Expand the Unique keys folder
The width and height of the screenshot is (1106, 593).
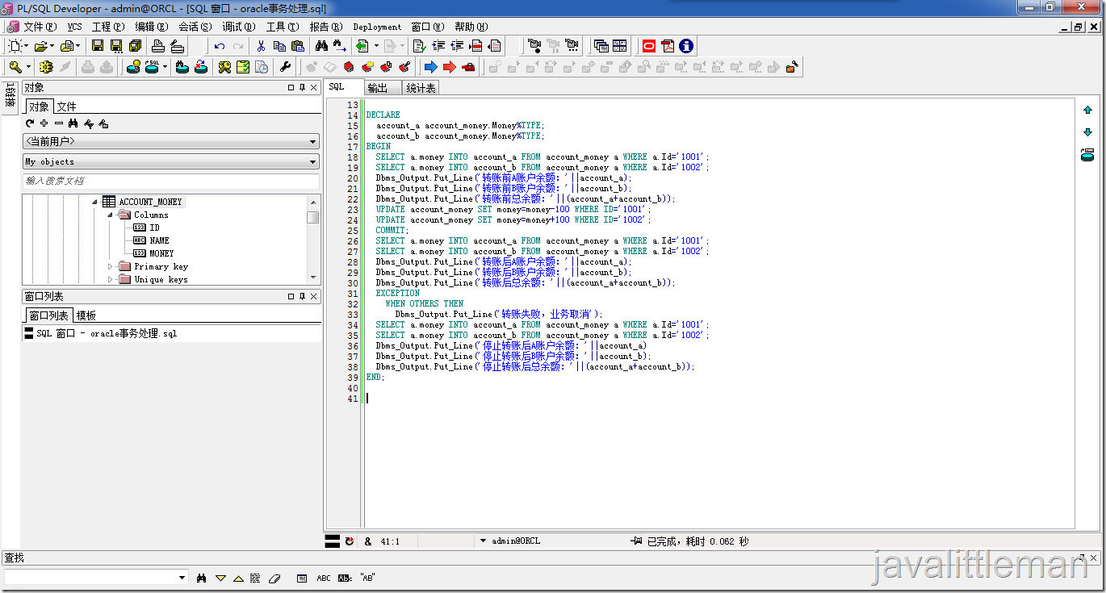(x=111, y=279)
